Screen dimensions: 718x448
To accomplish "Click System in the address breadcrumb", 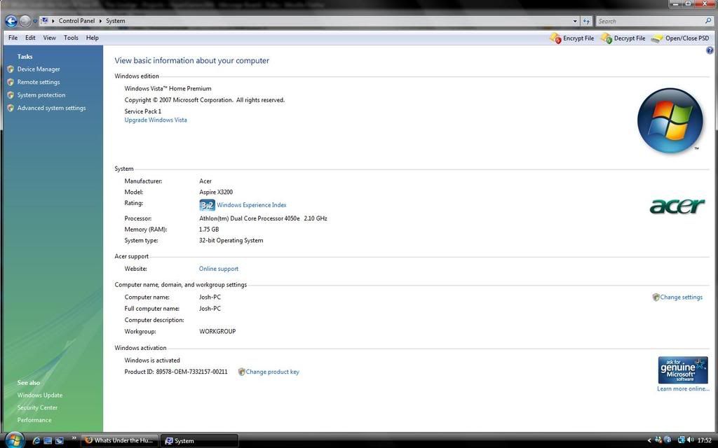I will 116,21.
